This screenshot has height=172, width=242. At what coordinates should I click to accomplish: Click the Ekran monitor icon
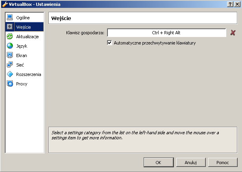tap(10, 55)
